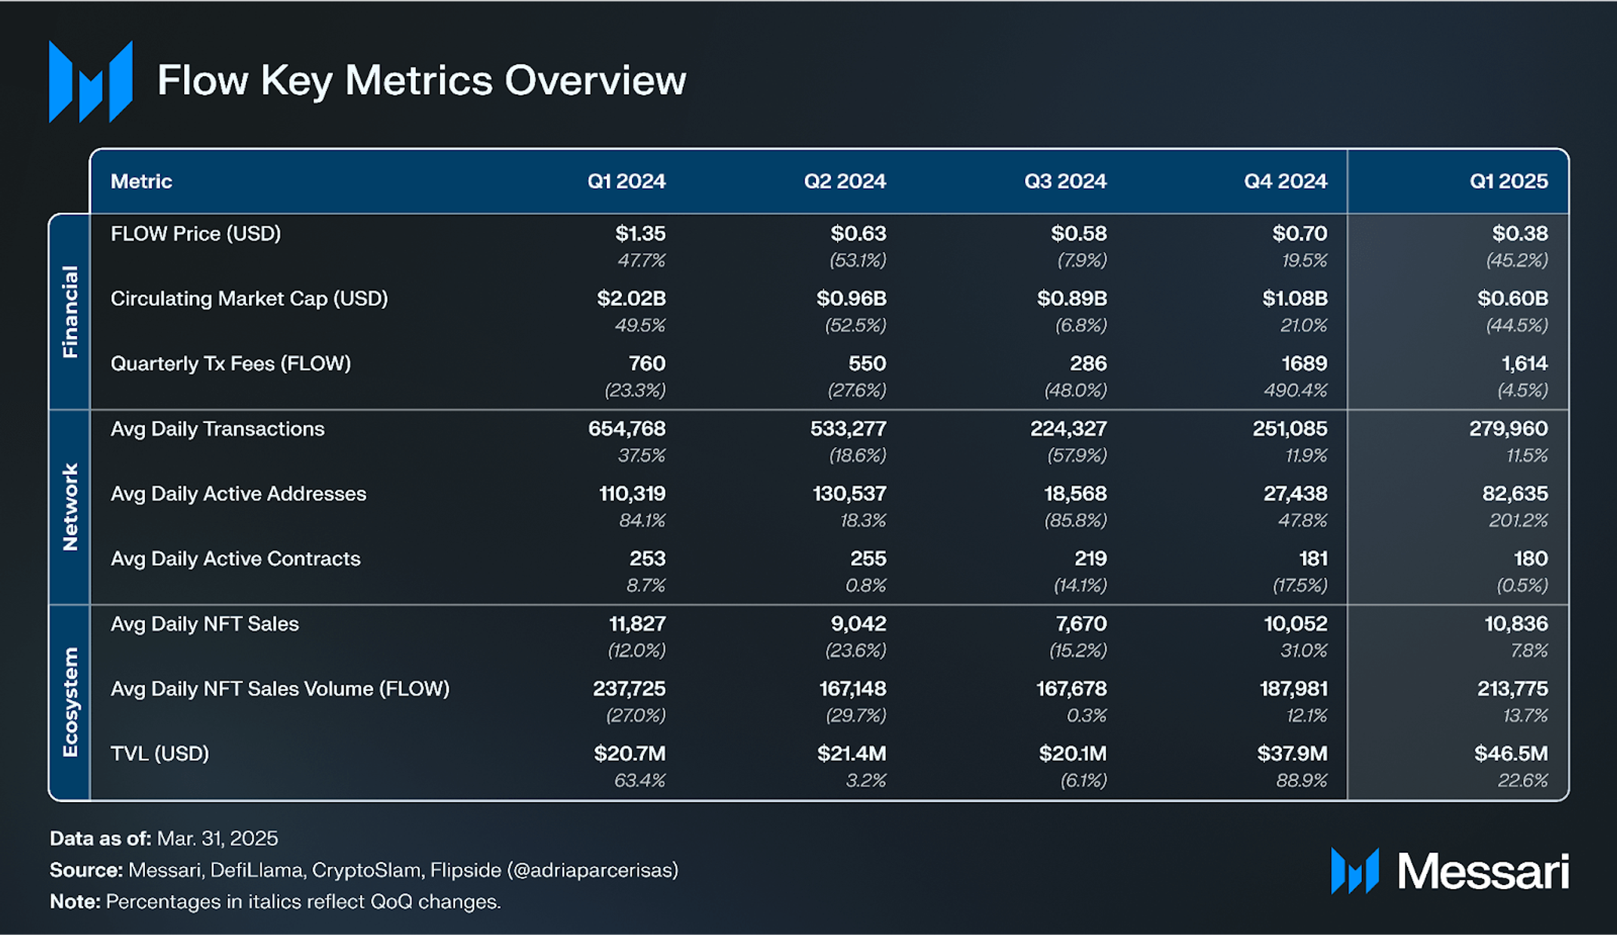Click the '253' active contracts value
1617x935 pixels.
(x=648, y=559)
